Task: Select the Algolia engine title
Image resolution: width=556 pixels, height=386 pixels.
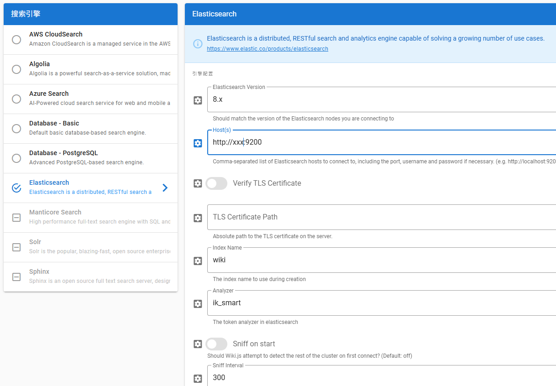Action: (40, 64)
